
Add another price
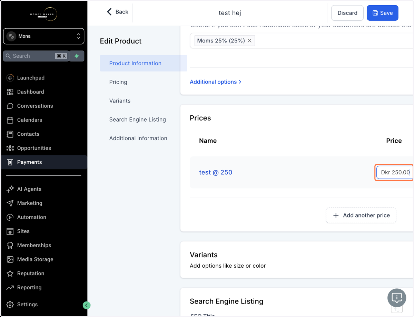361,215
